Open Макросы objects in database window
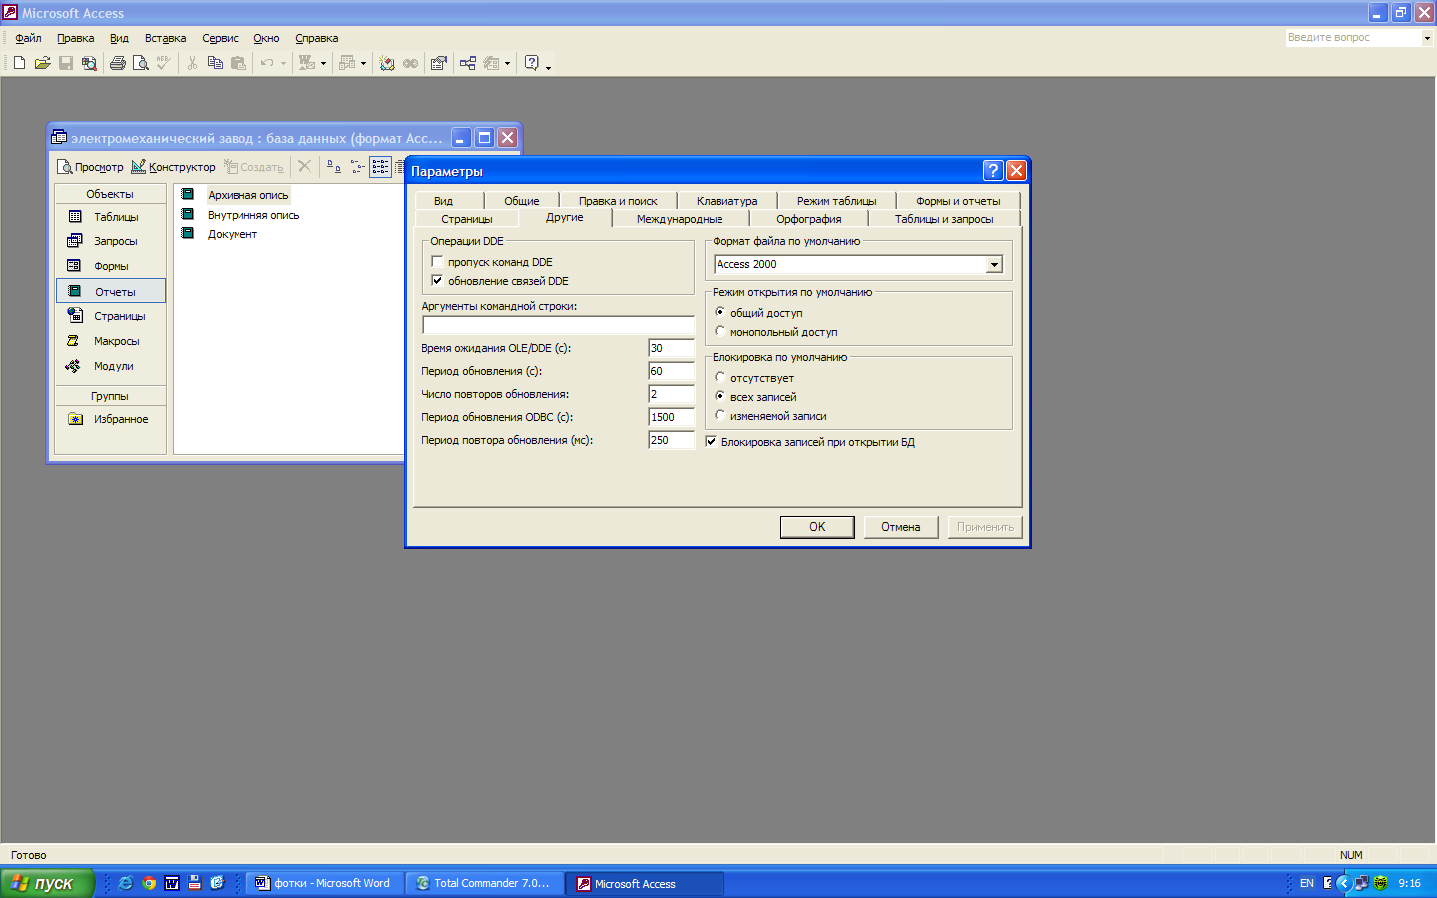 tap(111, 341)
